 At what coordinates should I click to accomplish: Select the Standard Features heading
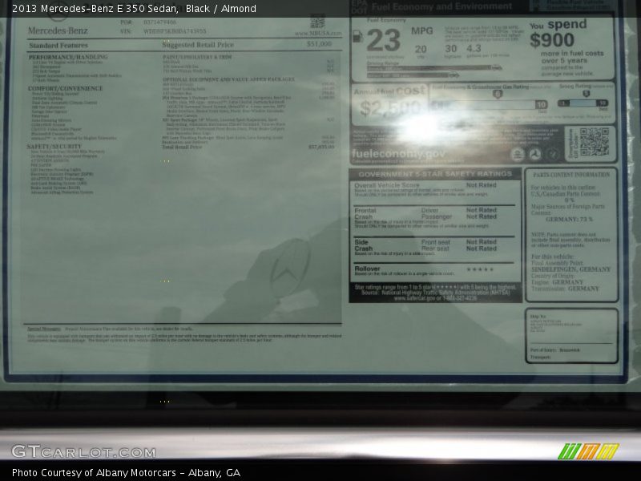pyautogui.click(x=58, y=46)
